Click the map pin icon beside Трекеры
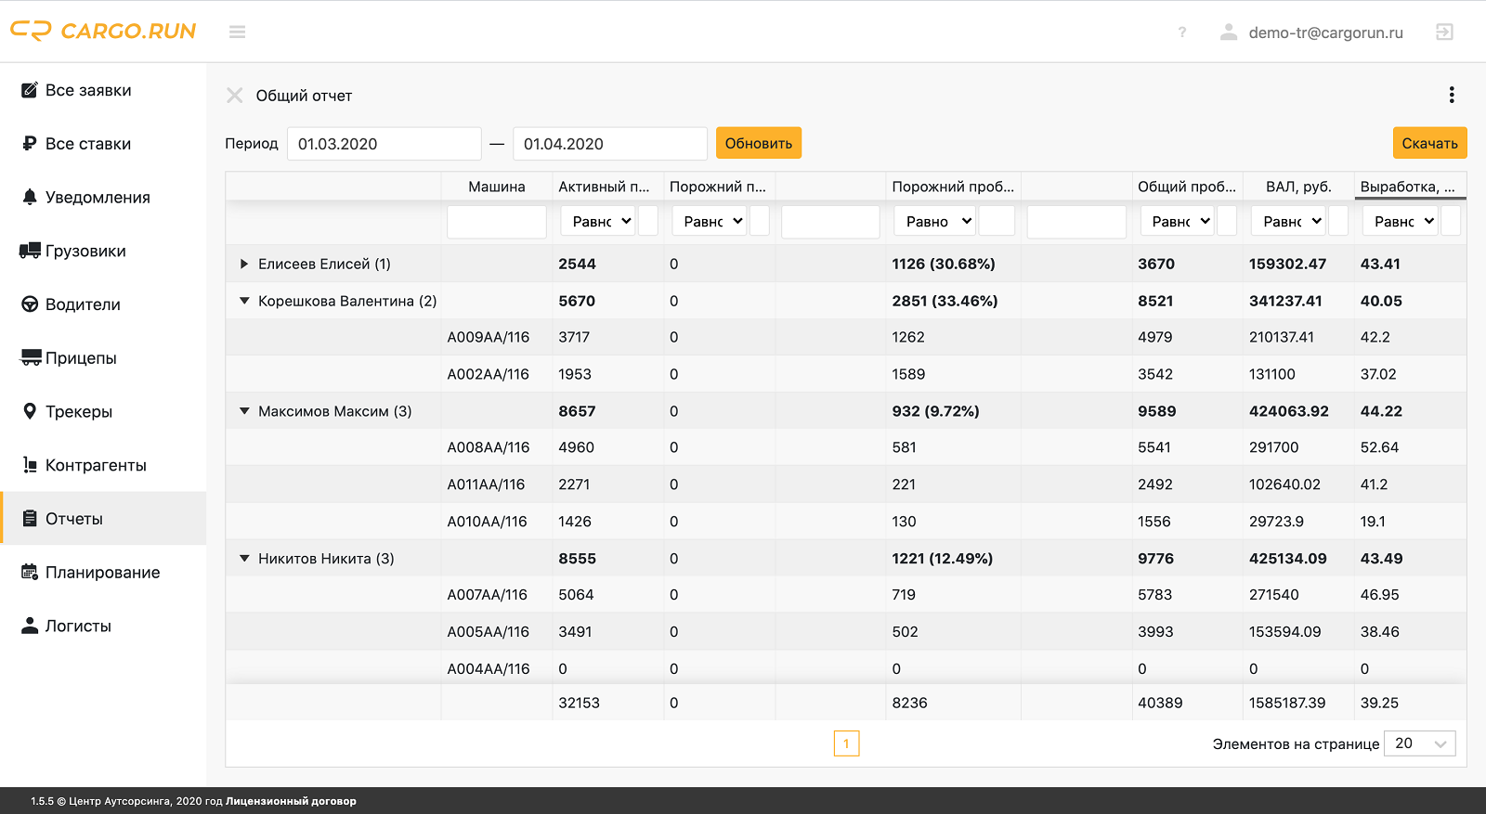Image resolution: width=1486 pixels, height=814 pixels. point(30,411)
